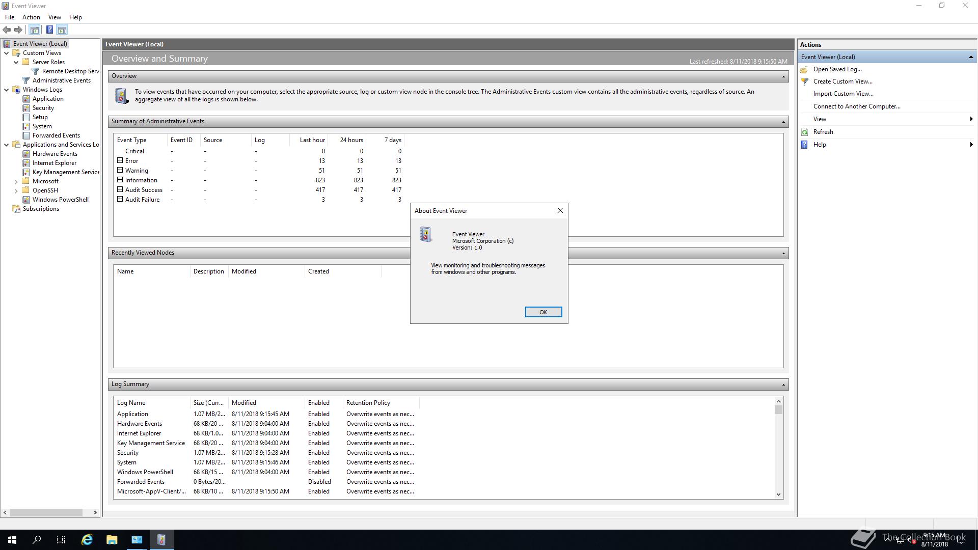
Task: Open the View menu
Action: coord(55,17)
